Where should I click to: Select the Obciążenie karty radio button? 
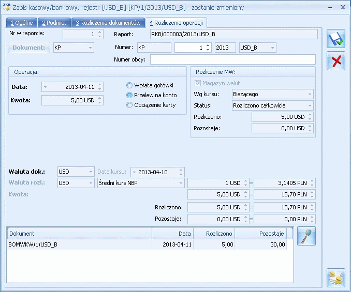coord(130,105)
